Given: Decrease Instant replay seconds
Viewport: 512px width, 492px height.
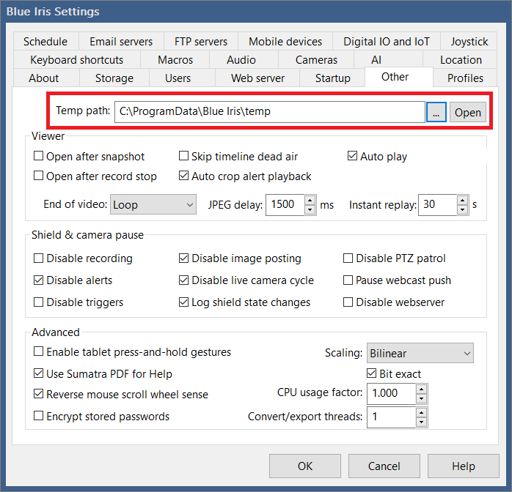Looking at the screenshot, I should click(x=462, y=210).
